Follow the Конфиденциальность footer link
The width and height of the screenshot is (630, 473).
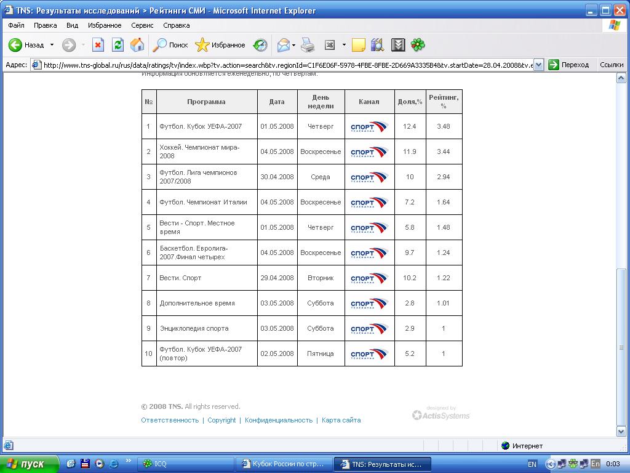(279, 420)
